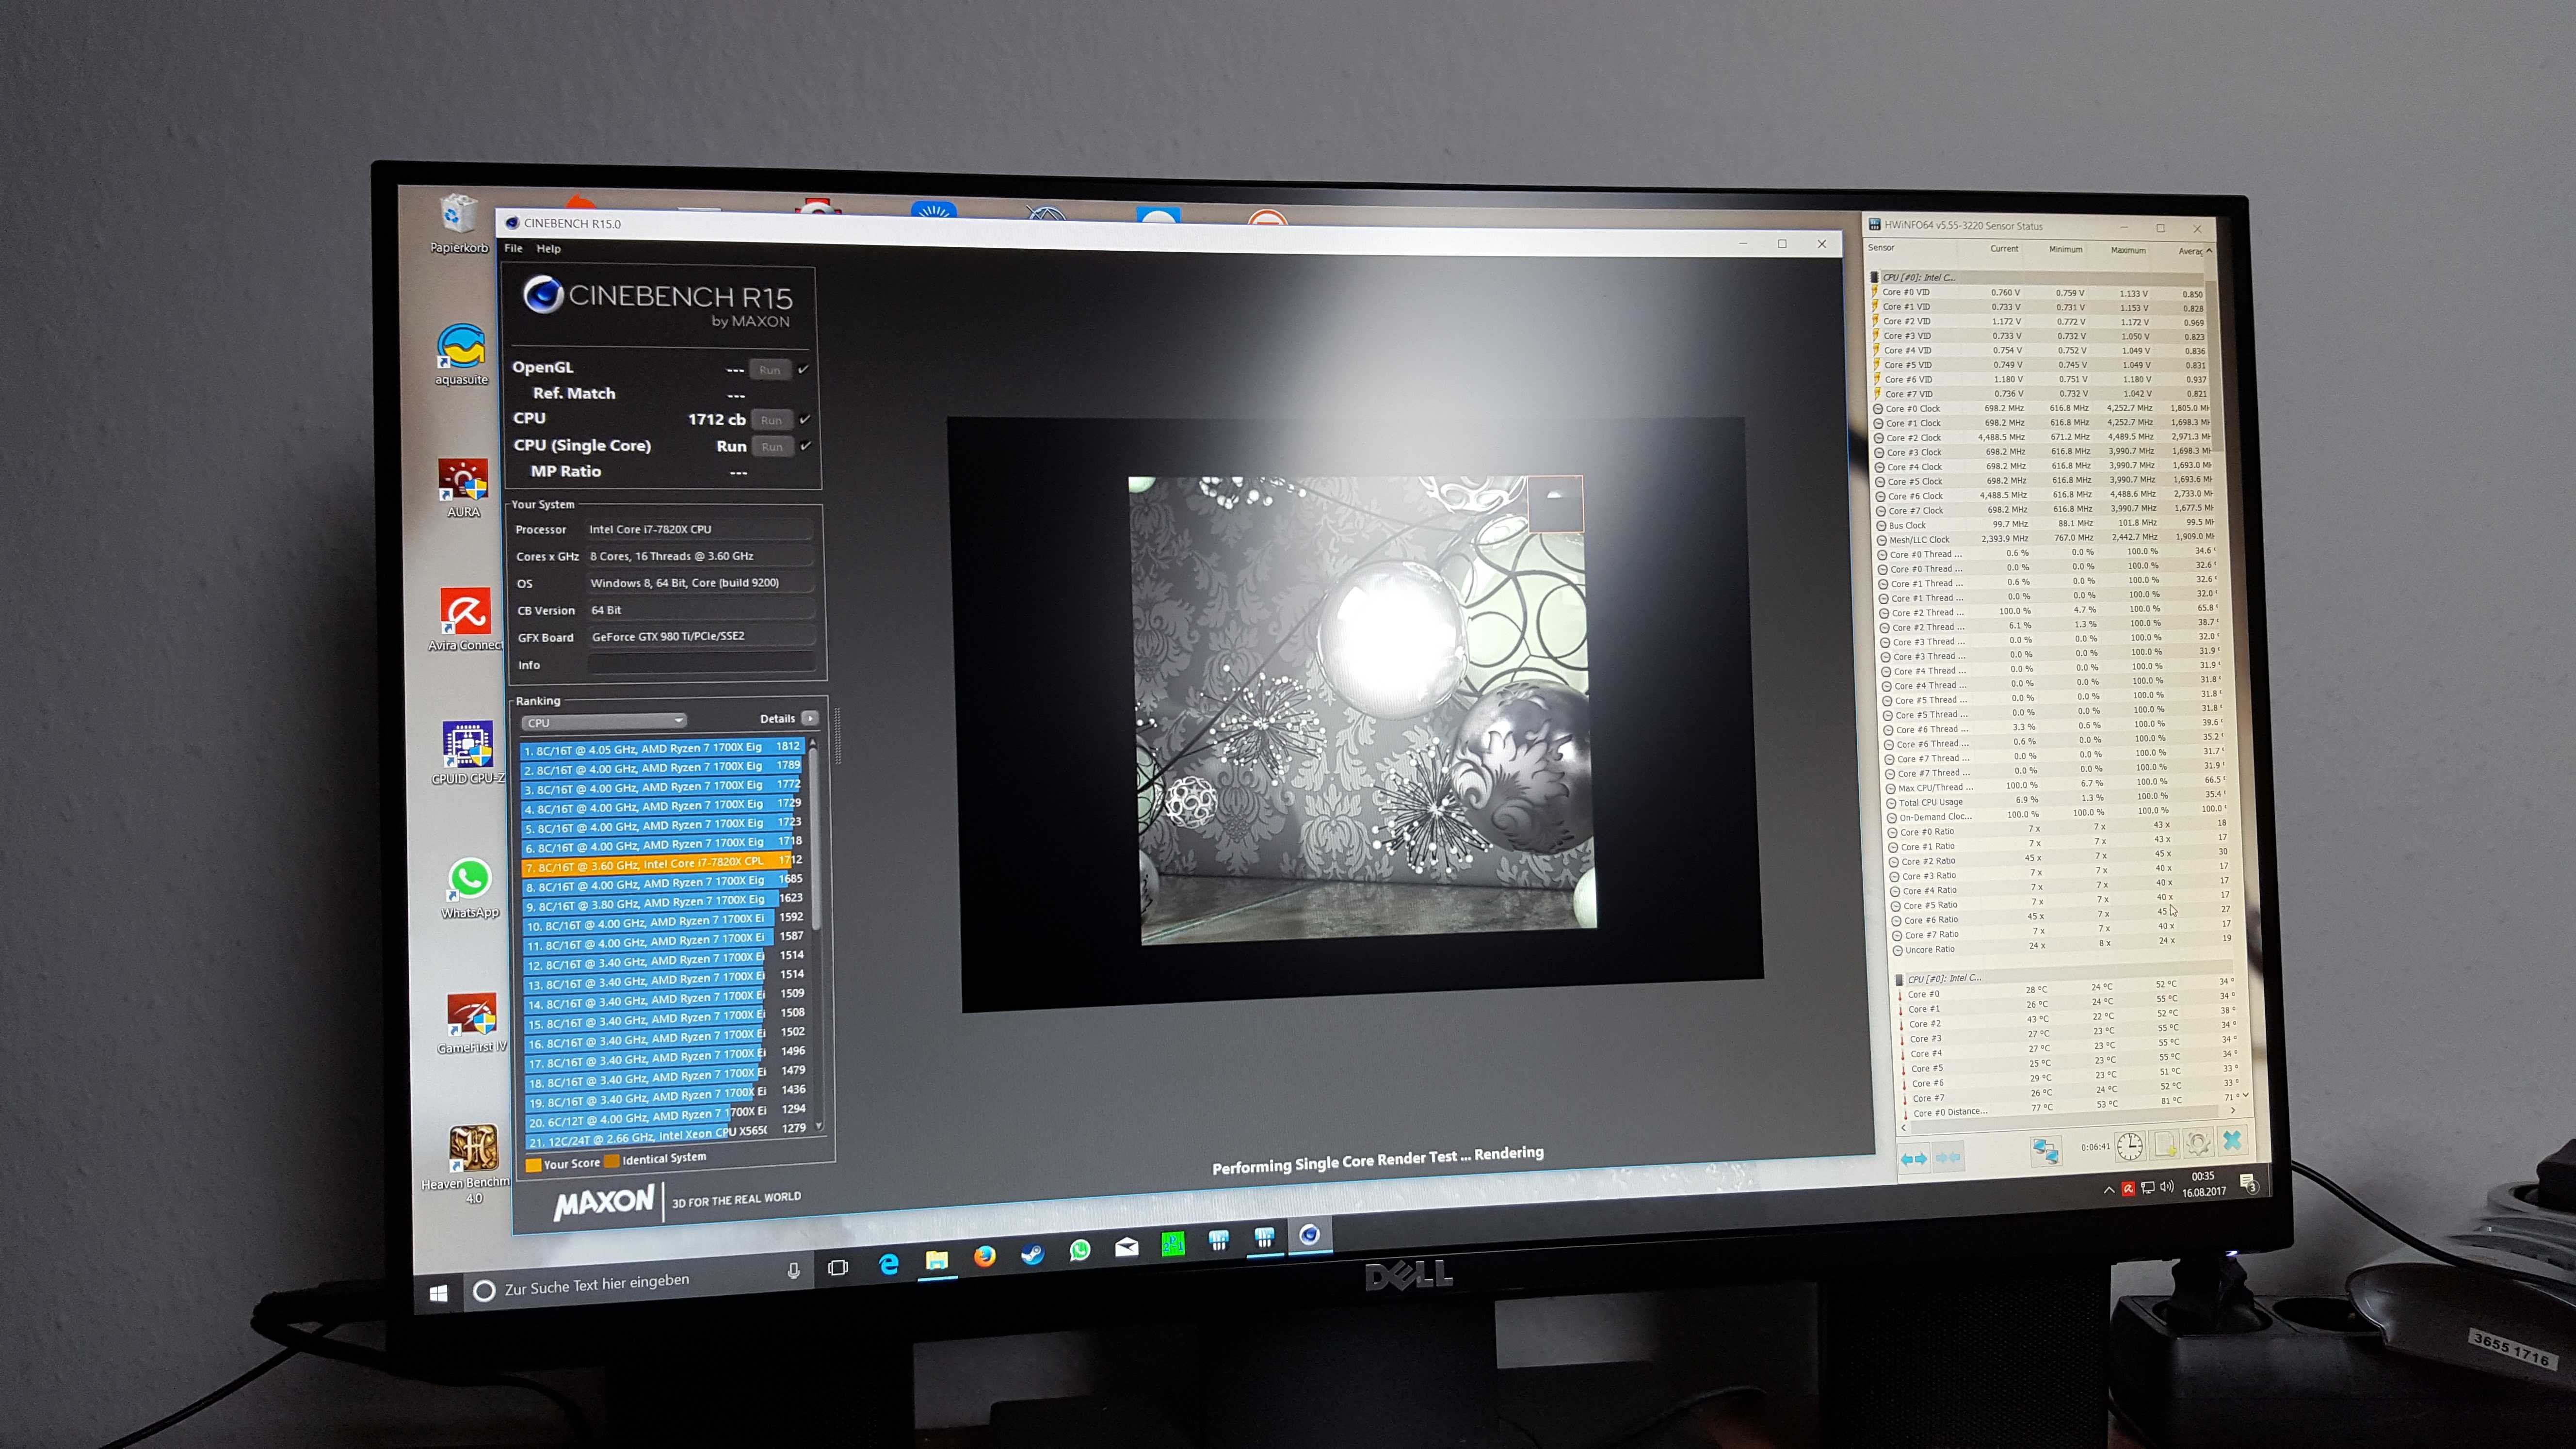Show hidden tray icons chevron
Image resolution: width=2576 pixels, height=1449 pixels.
pyautogui.click(x=2109, y=1190)
